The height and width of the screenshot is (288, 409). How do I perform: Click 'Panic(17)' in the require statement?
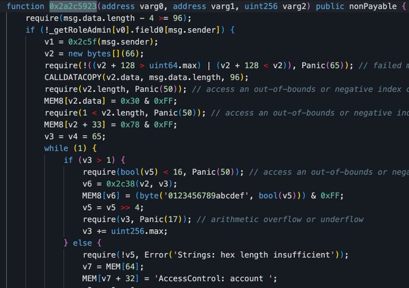pos(161,220)
